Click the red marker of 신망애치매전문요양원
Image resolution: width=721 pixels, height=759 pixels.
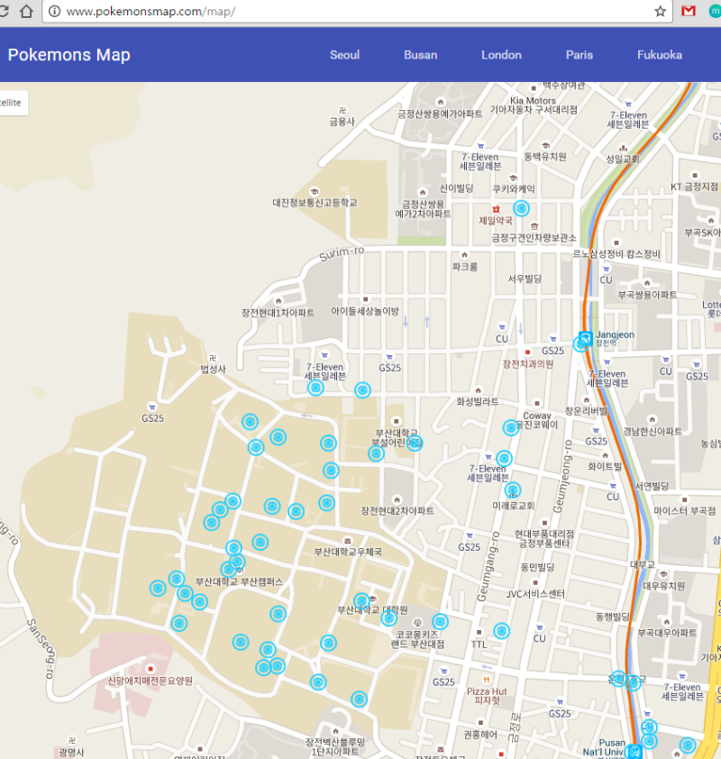pos(151,669)
